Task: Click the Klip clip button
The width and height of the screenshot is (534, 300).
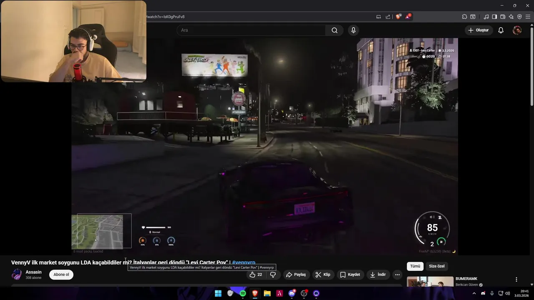Action: tap(323, 275)
